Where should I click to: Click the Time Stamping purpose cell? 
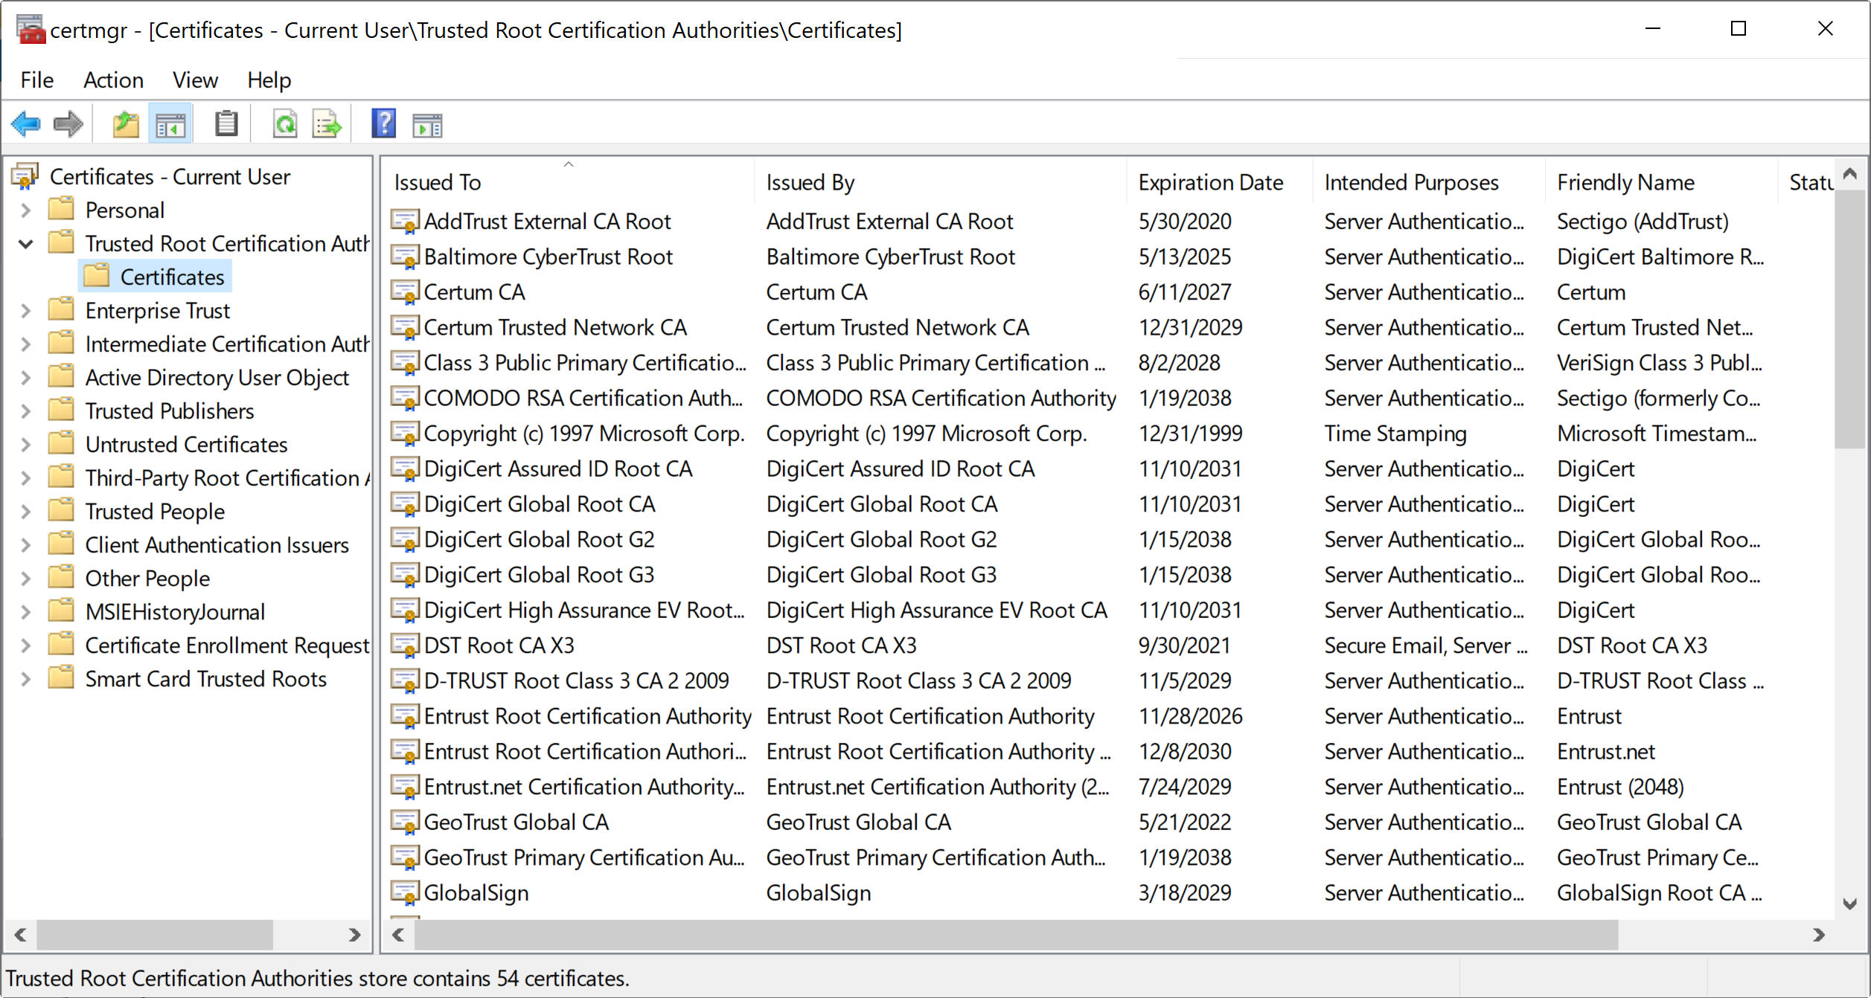point(1395,434)
